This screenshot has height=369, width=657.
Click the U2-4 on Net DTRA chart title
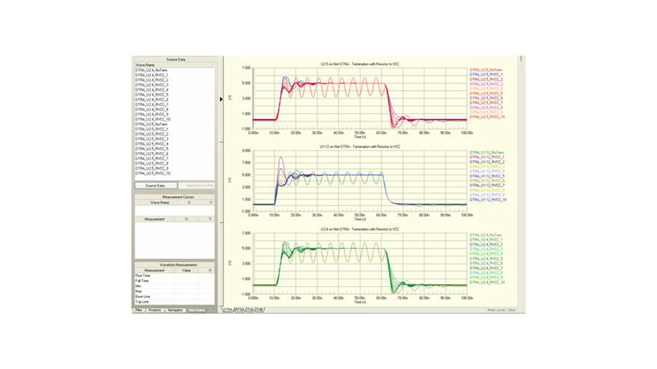(x=360, y=229)
